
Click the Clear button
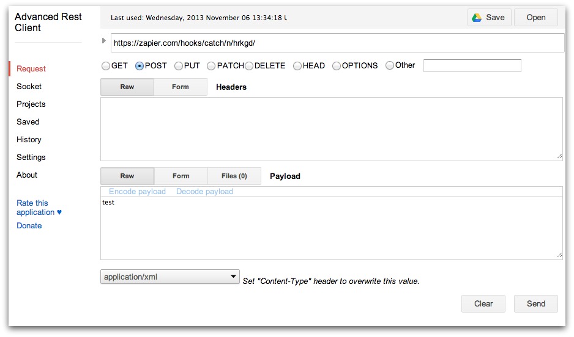point(483,304)
